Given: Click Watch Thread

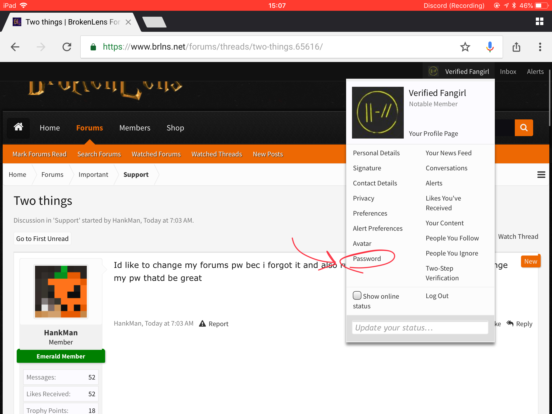Looking at the screenshot, I should [x=518, y=236].
